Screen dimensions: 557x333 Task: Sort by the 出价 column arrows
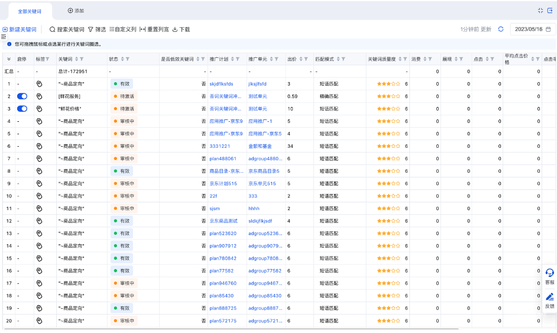click(302, 59)
